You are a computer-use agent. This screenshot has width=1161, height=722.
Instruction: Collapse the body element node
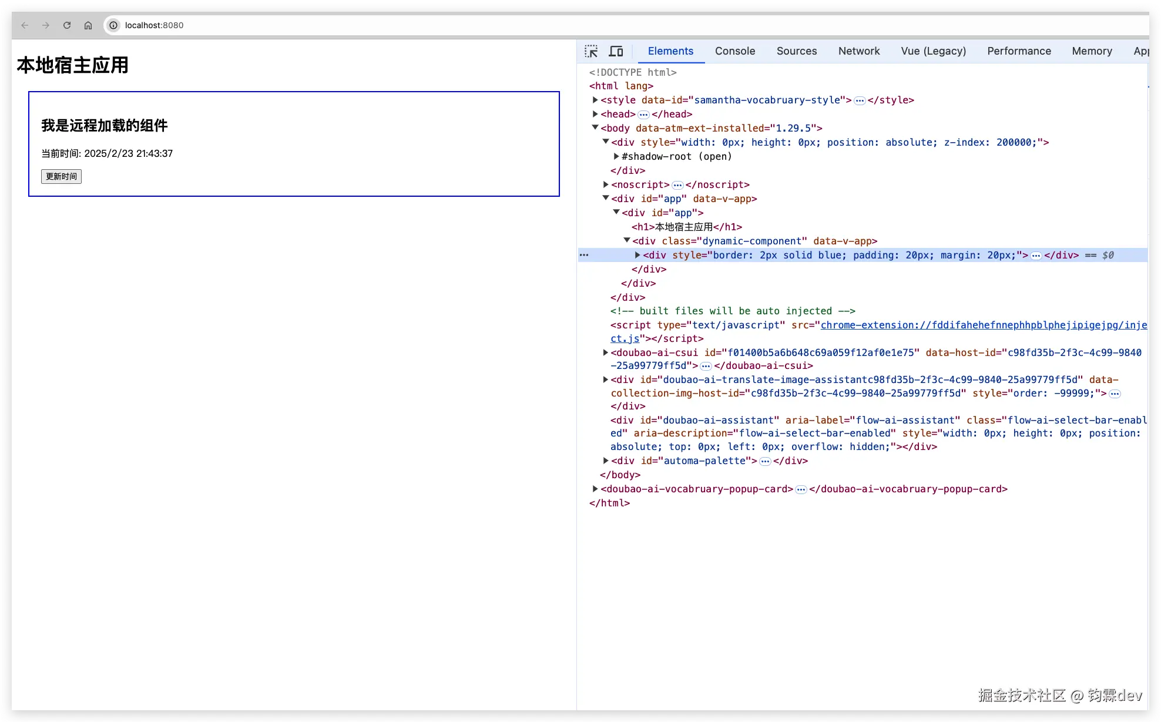pyautogui.click(x=595, y=127)
